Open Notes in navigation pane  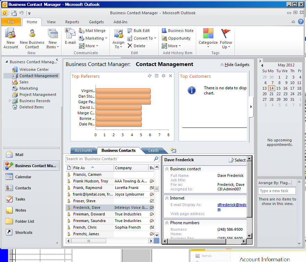coord(31,210)
